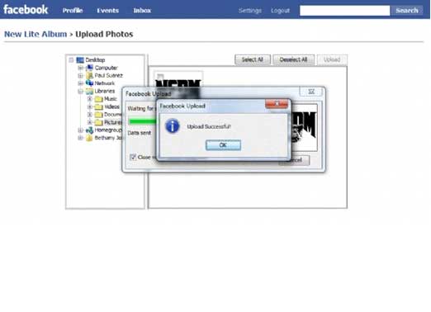Click the disabled Upload button
Image resolution: width=431 pixels, height=312 pixels.
point(332,59)
